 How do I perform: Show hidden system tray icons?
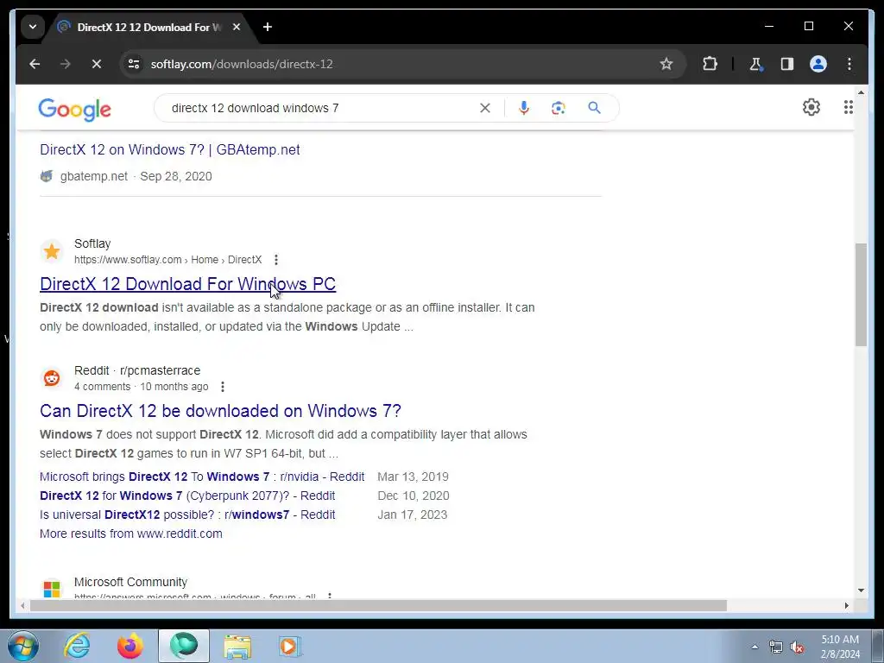point(755,647)
